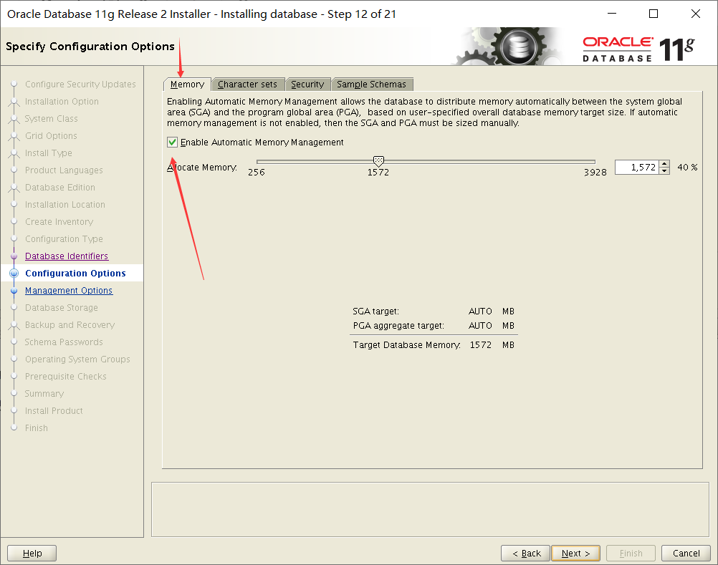
Task: Click the '3928' slider maximum label
Action: (595, 173)
